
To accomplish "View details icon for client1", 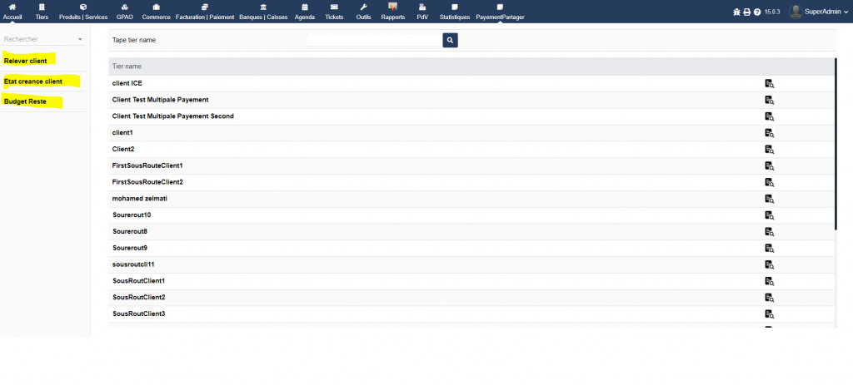I will point(769,133).
